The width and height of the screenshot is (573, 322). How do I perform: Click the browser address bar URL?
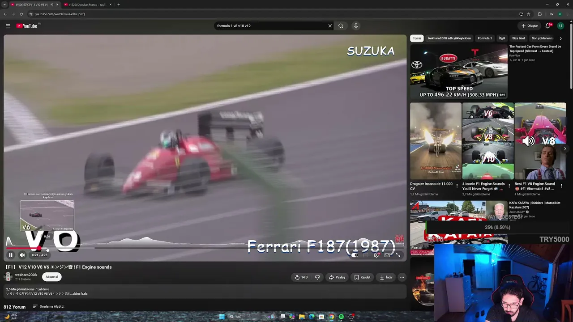click(60, 14)
